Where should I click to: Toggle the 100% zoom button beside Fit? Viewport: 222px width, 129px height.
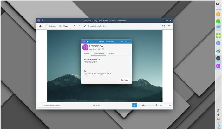coord(139,105)
